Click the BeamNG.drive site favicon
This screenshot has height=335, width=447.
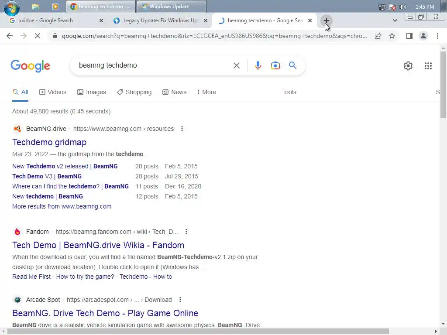pos(17,129)
